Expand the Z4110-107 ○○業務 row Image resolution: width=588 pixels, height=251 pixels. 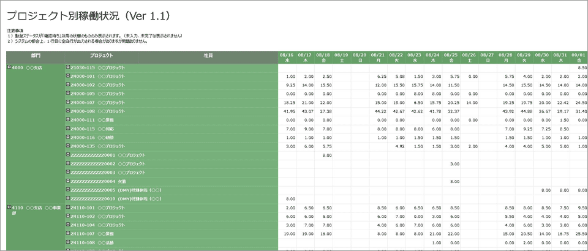pos(68,233)
